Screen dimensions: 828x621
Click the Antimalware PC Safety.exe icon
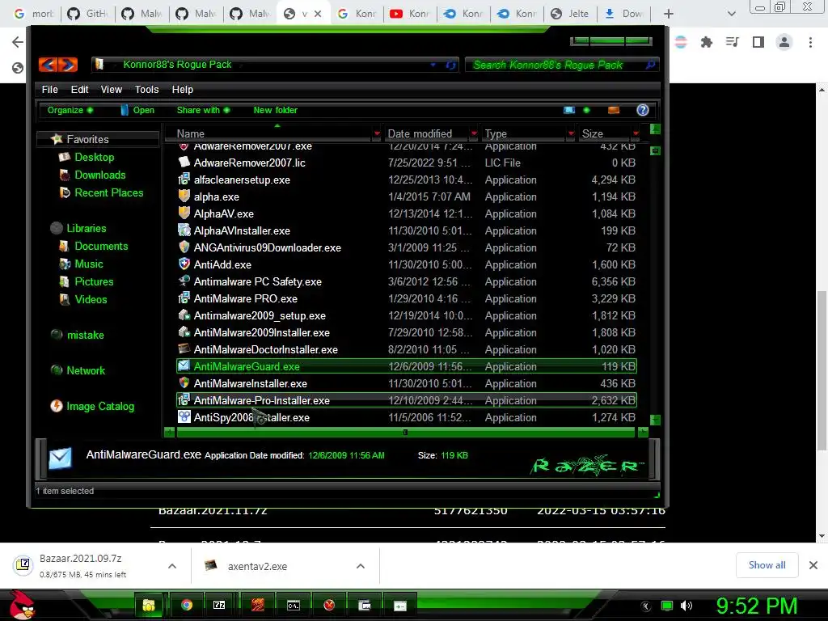[184, 281]
